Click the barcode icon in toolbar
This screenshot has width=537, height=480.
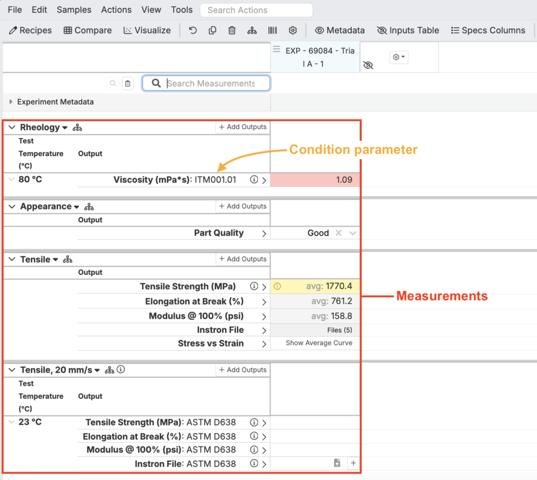273,30
